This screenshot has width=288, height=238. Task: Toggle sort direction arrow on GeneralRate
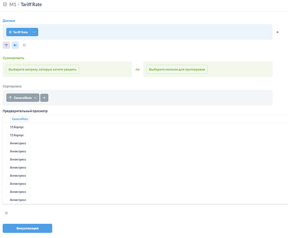click(10, 98)
